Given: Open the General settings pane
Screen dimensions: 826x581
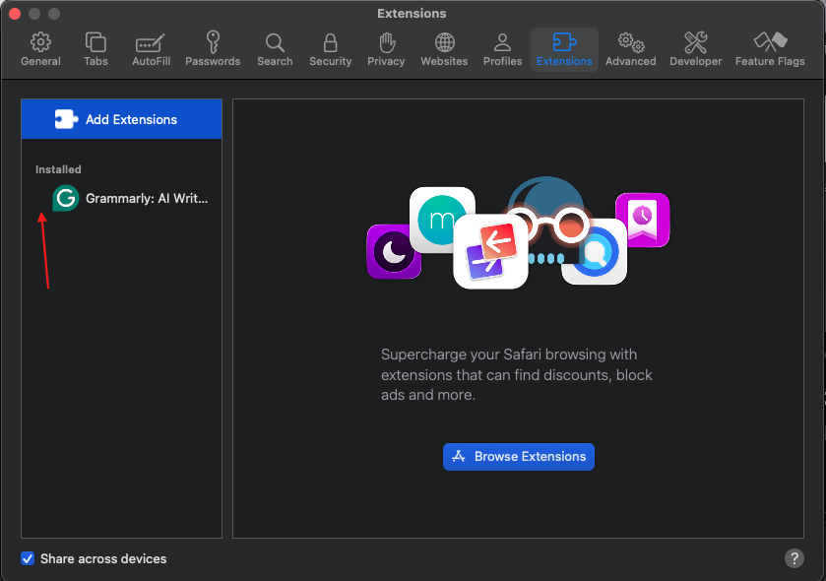Looking at the screenshot, I should point(40,49).
